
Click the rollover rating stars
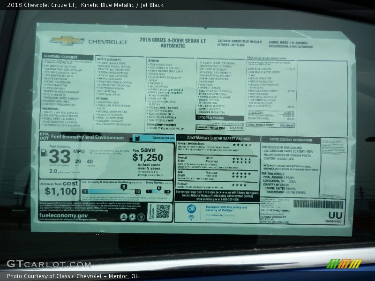(239, 185)
